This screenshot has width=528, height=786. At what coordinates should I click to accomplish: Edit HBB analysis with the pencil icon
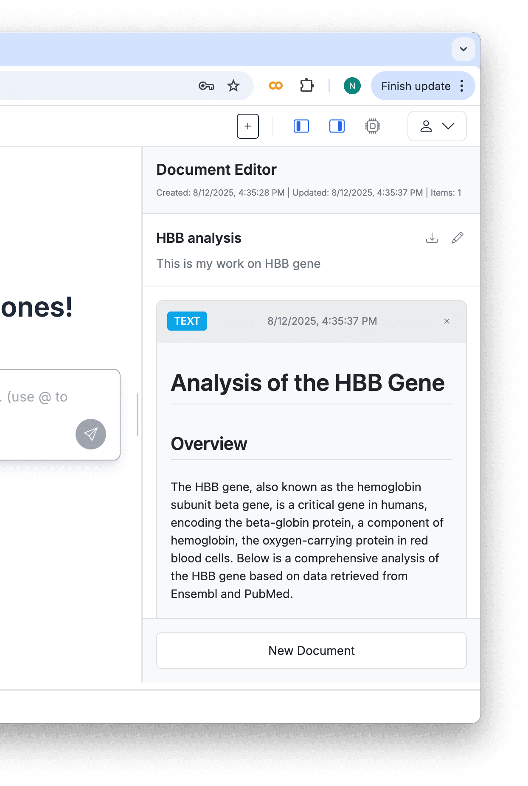[457, 238]
